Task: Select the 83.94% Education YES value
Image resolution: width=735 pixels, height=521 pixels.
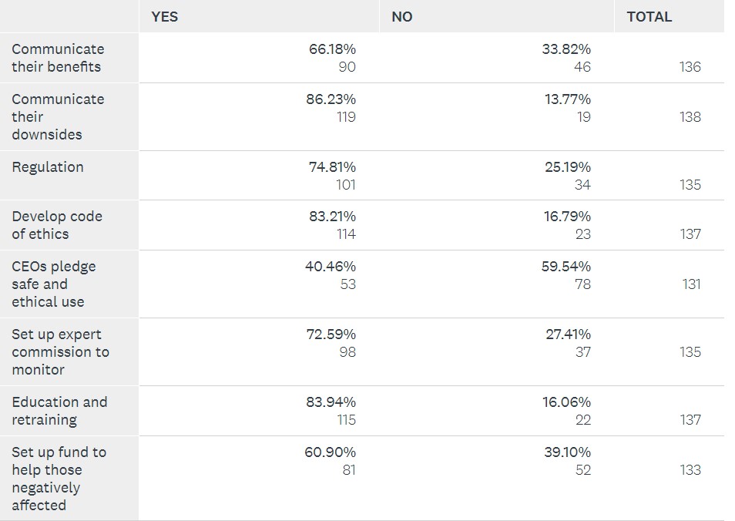Action: click(x=331, y=402)
